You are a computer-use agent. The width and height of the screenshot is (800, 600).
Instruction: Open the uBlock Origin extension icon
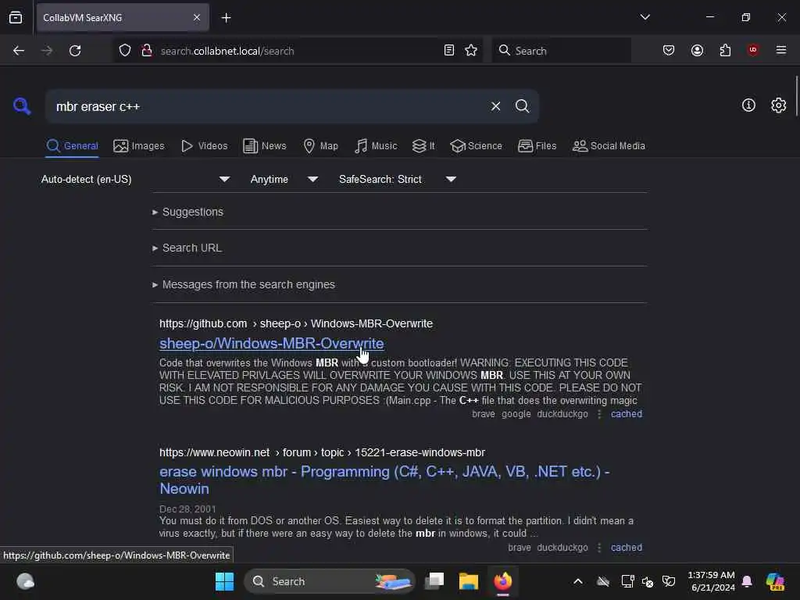click(753, 50)
